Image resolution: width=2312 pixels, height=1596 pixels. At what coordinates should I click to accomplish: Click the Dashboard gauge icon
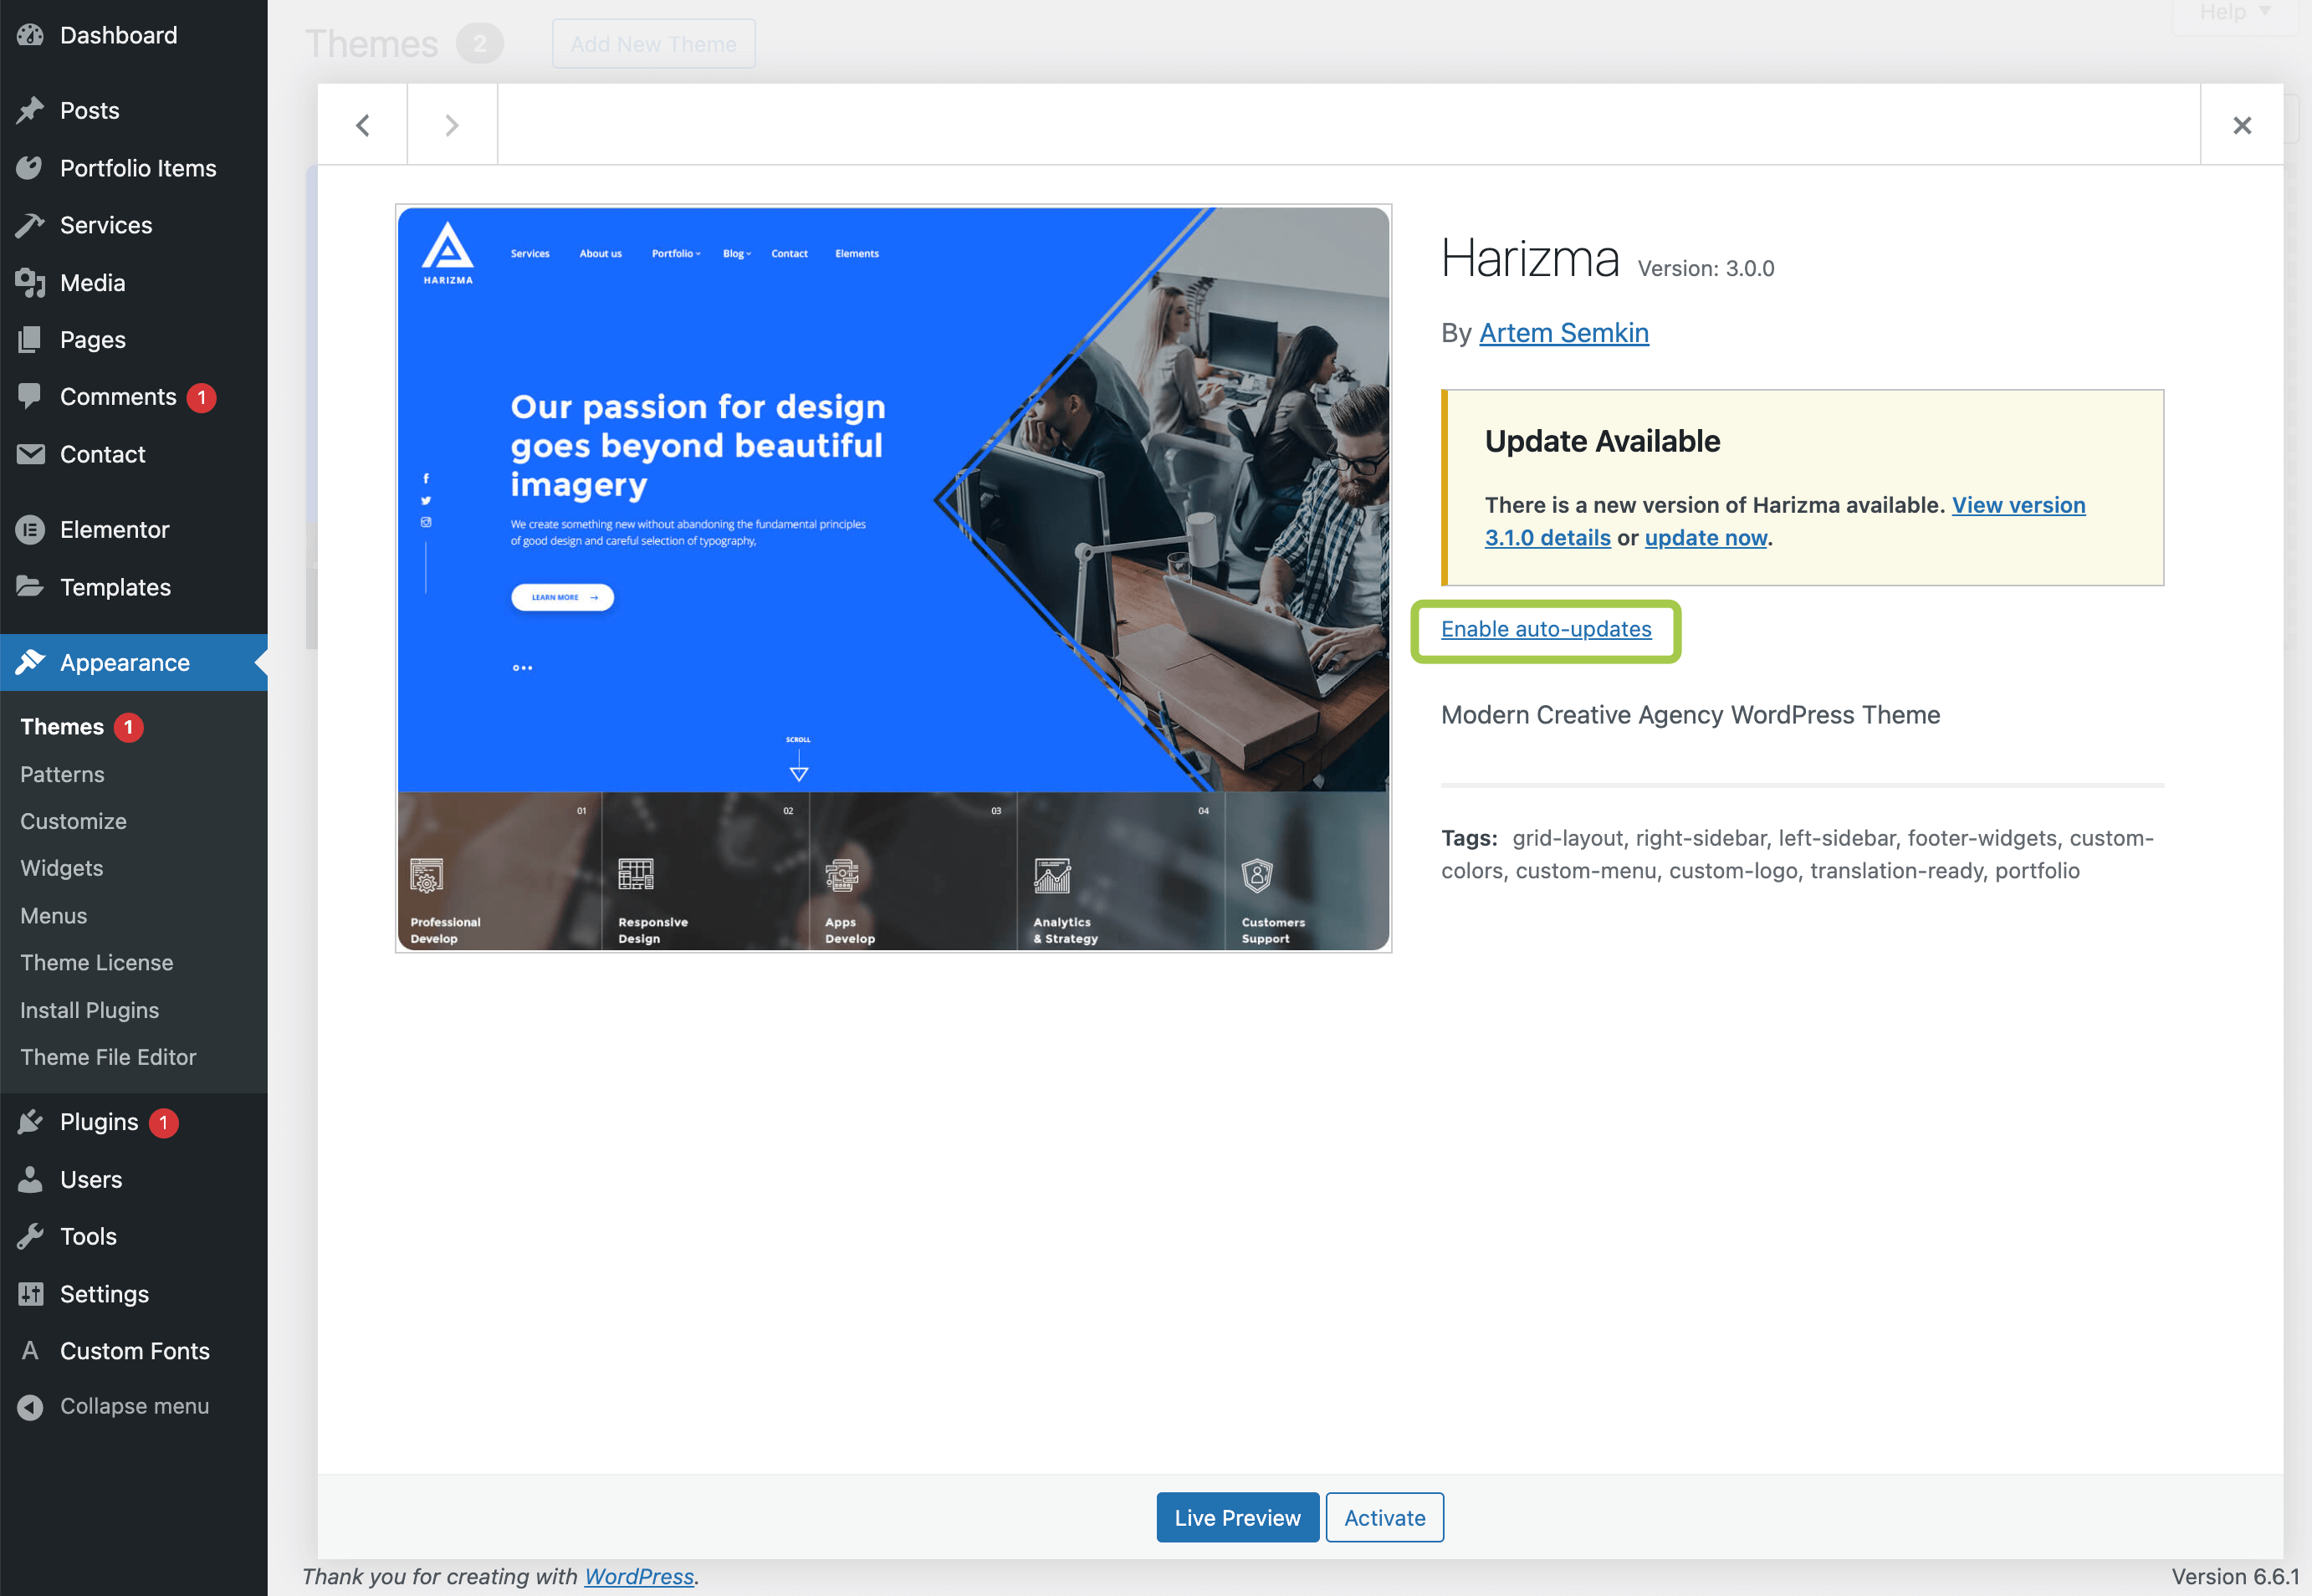point(30,35)
